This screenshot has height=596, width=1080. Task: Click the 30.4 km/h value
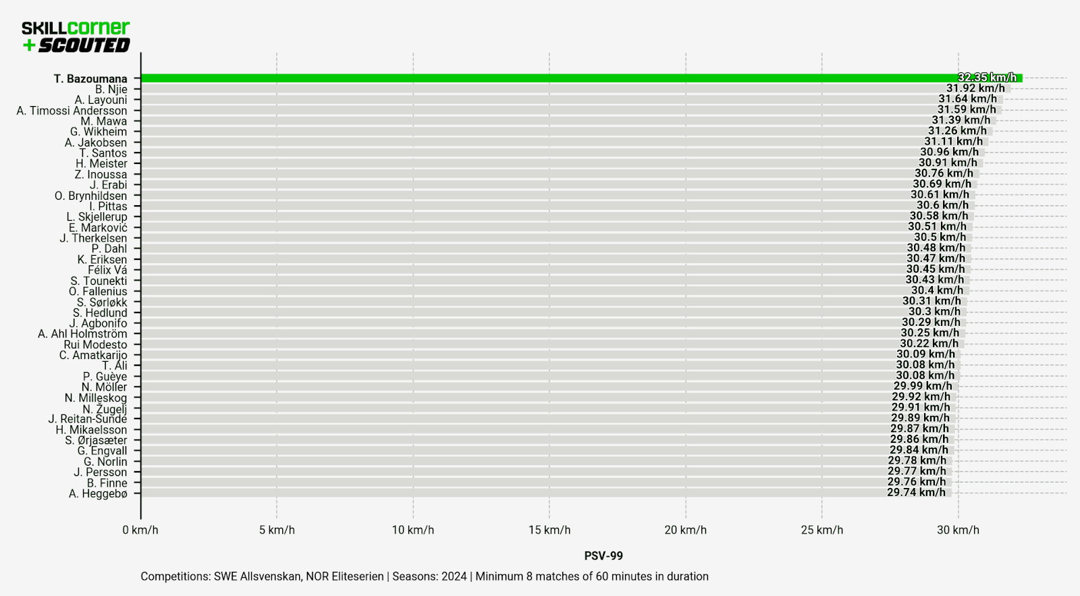click(938, 290)
